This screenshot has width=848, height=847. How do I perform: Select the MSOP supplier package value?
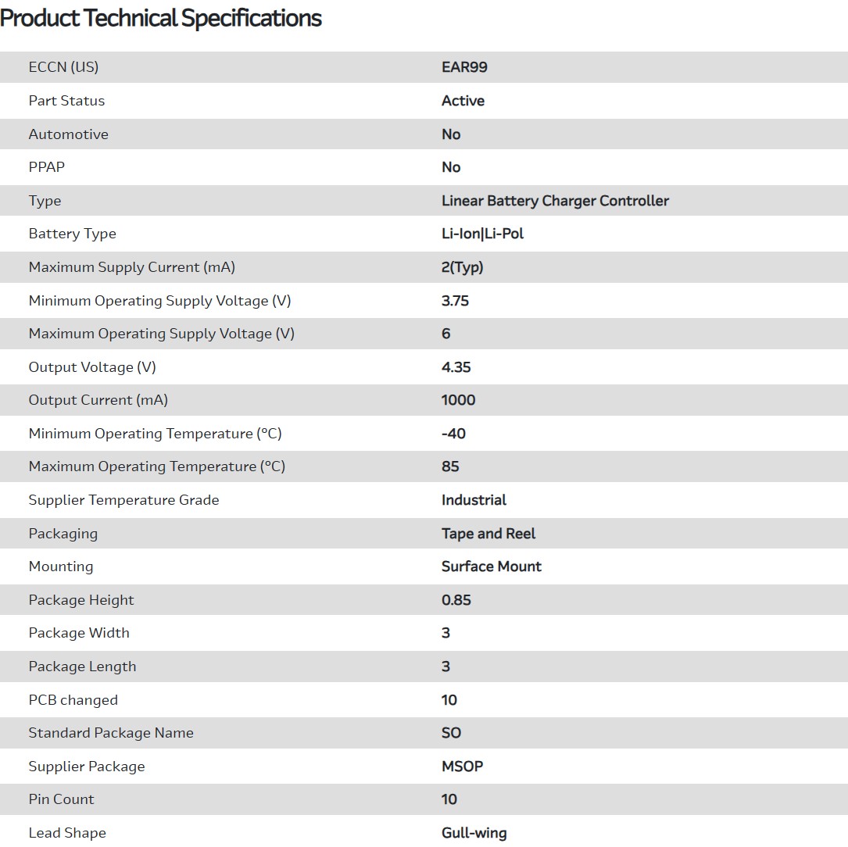click(462, 767)
